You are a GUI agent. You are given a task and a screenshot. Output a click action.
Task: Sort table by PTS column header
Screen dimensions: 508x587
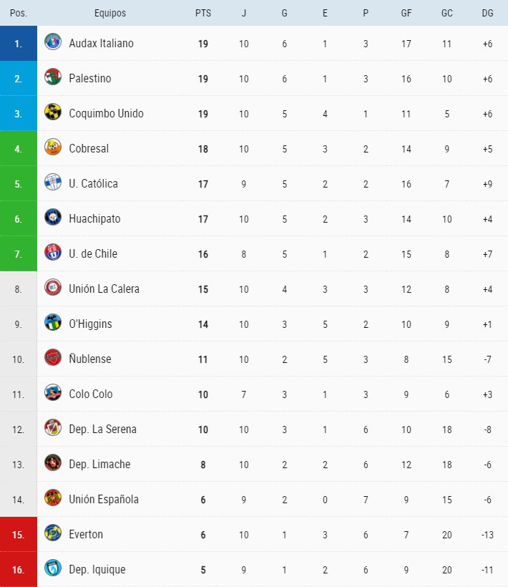click(203, 13)
